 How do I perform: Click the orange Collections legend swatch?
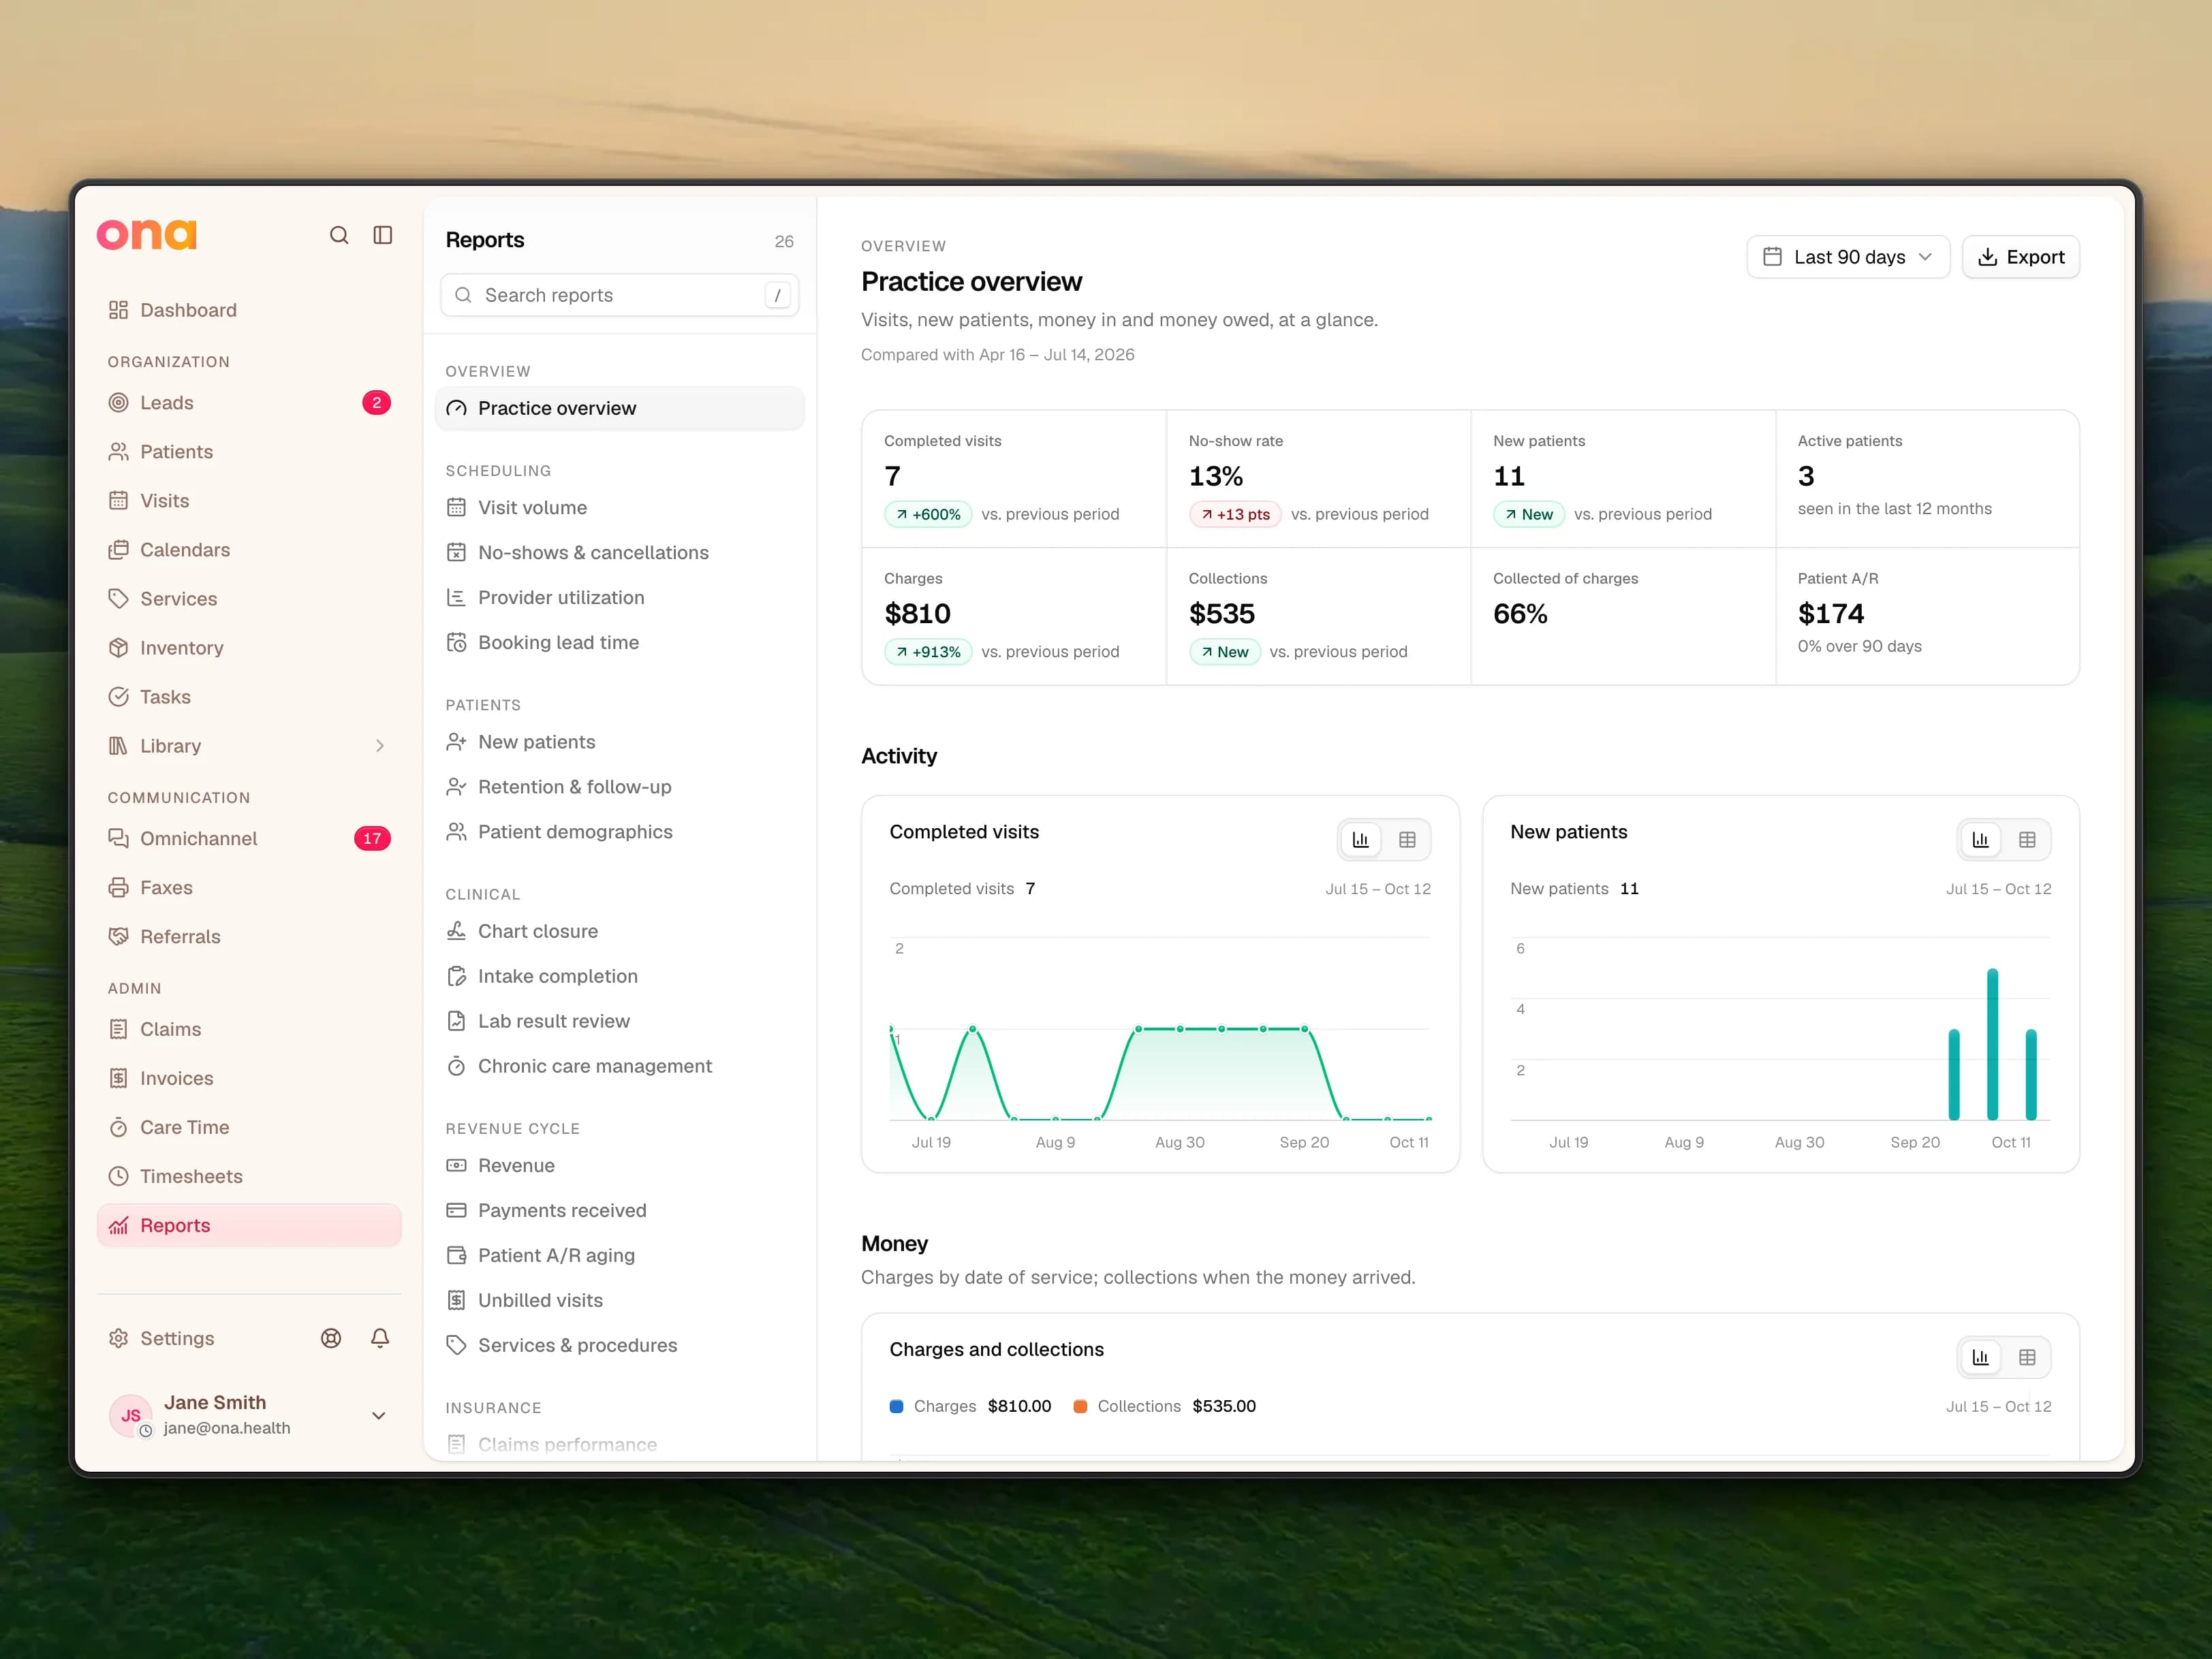coord(1080,1406)
